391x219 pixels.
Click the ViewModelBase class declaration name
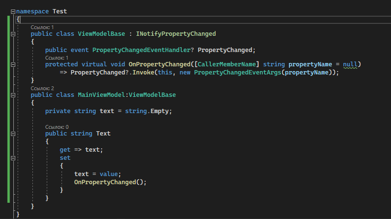tap(101, 34)
